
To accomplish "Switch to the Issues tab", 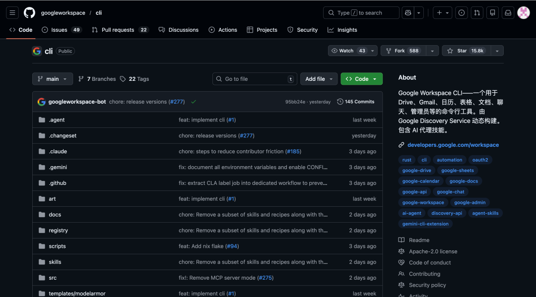I will (61, 30).
